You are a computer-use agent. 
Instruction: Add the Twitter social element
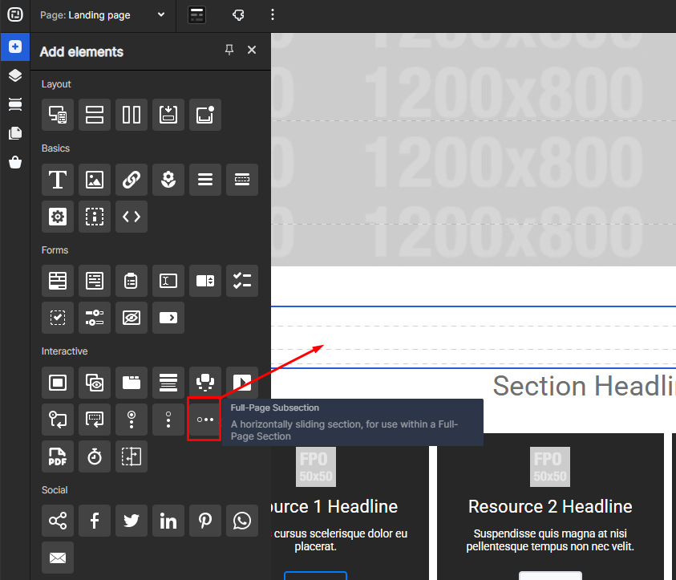coord(132,521)
